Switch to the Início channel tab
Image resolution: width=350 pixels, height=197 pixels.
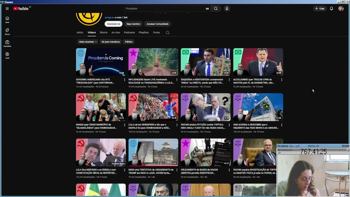point(80,33)
